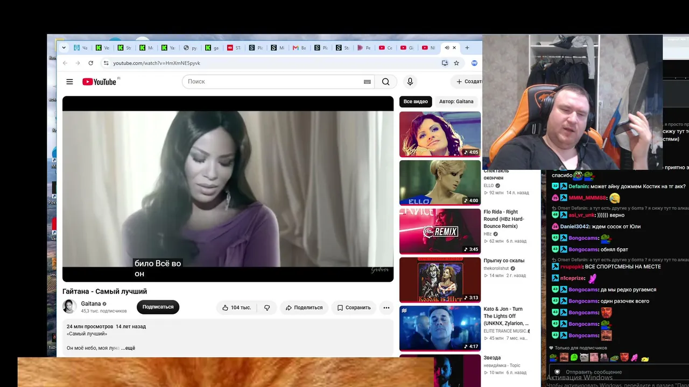Click the main video player
The height and width of the screenshot is (387, 689).
(228, 189)
